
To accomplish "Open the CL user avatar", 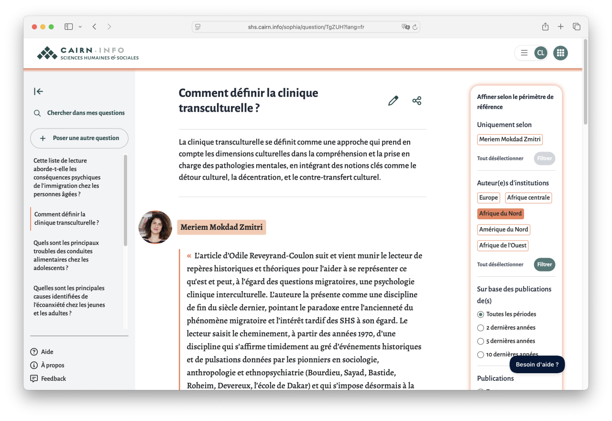I will [541, 53].
